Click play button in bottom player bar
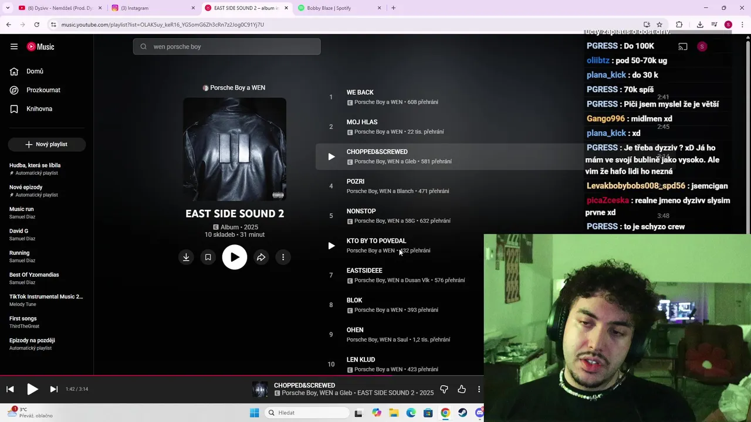Viewport: 751px width, 422px height. [x=32, y=389]
